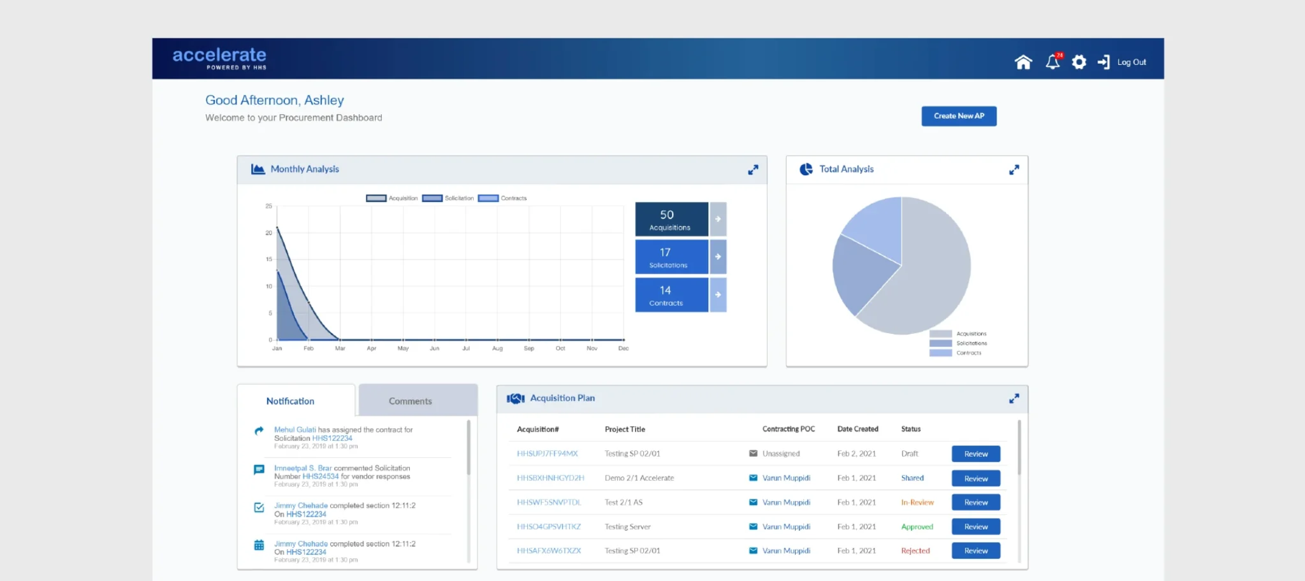The image size is (1305, 581).
Task: Click Review for HHSUPJ7FF94MX
Action: tap(975, 454)
